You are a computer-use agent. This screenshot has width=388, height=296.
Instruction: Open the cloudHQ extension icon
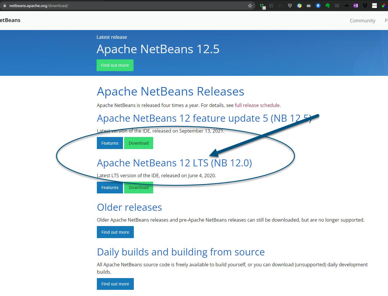[337, 6]
